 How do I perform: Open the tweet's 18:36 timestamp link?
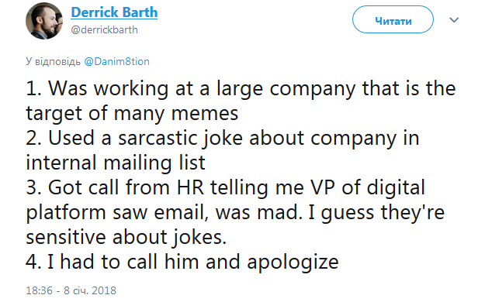coord(40,290)
